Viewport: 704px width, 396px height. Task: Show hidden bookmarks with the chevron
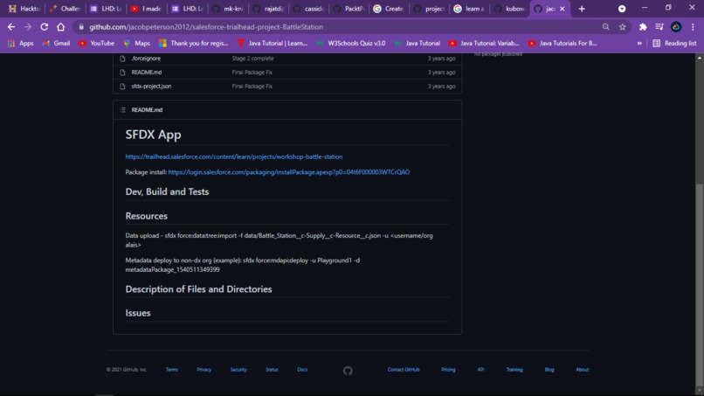[639, 43]
